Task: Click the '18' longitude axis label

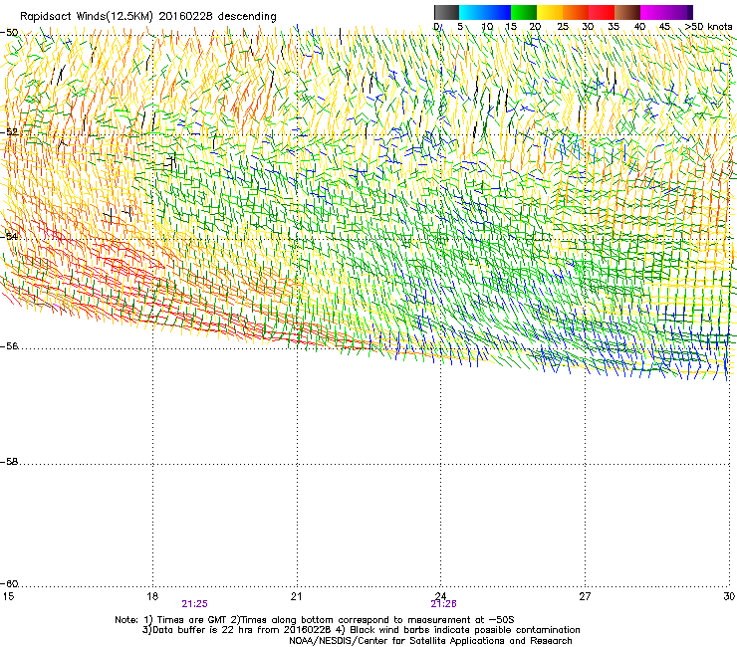Action: point(152,596)
